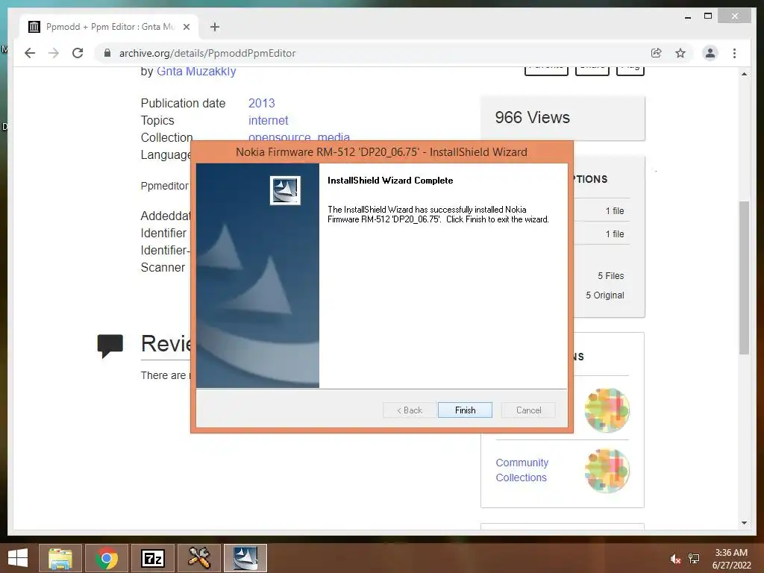Open the opensource_media collection link

pos(299,137)
